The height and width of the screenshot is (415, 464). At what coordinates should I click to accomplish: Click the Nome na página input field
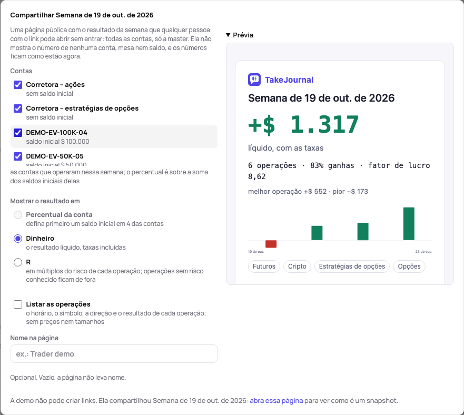click(x=114, y=354)
